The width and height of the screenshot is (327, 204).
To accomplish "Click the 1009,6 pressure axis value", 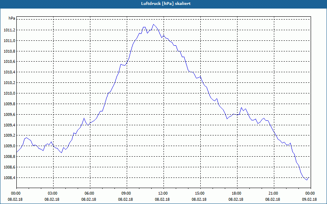I will tap(9, 115).
